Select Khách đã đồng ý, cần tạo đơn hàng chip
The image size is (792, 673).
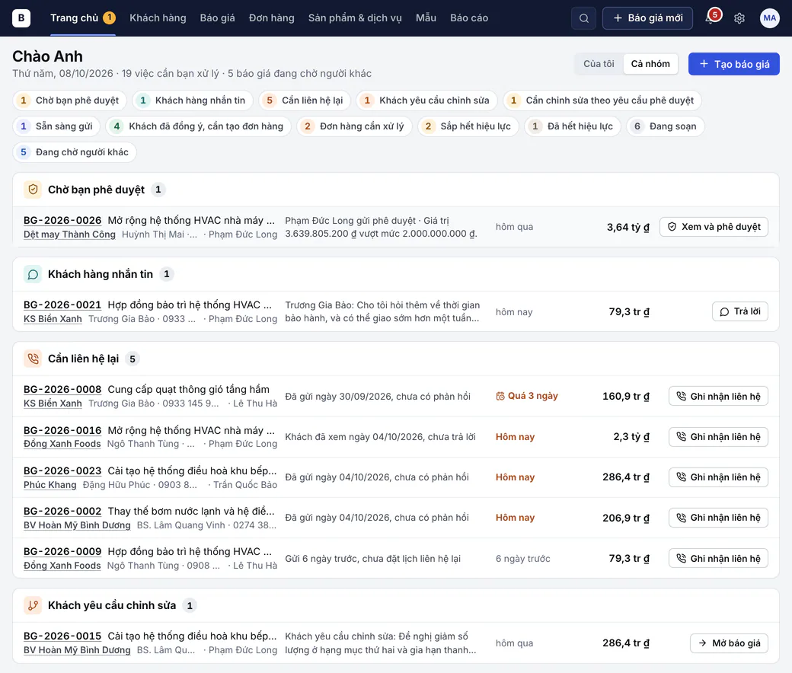[199, 126]
